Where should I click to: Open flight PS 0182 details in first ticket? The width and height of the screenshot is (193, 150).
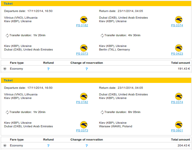click(x=82, y=25)
